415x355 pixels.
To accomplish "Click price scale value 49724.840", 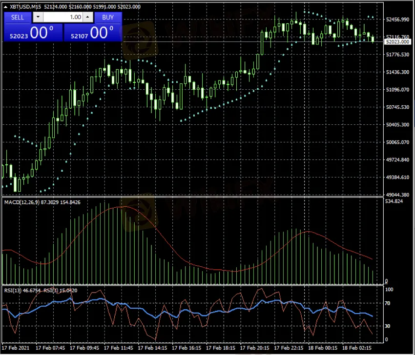I will tap(398, 159).
